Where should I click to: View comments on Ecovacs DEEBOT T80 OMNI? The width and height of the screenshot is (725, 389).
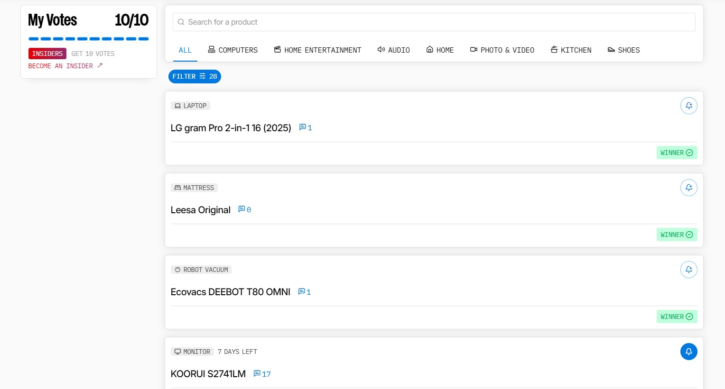click(304, 292)
